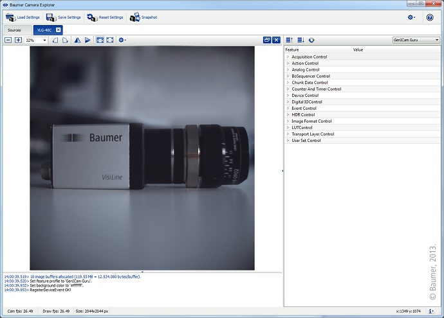The width and height of the screenshot is (444, 318).
Task: Click Save Settings in the toolbar
Action: 64,17
